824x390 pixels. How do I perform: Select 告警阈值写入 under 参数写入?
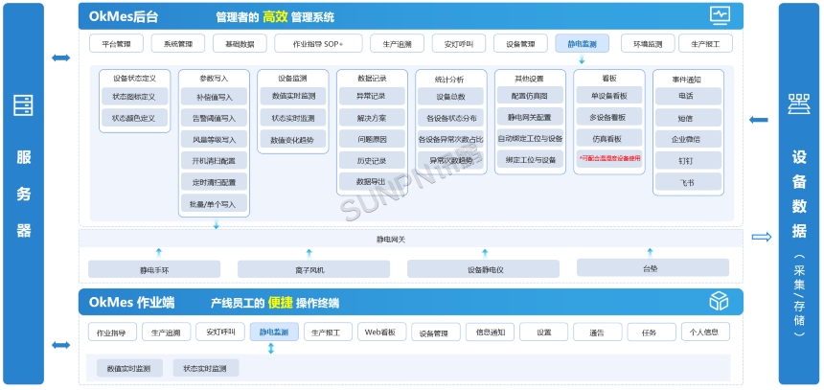click(x=214, y=118)
